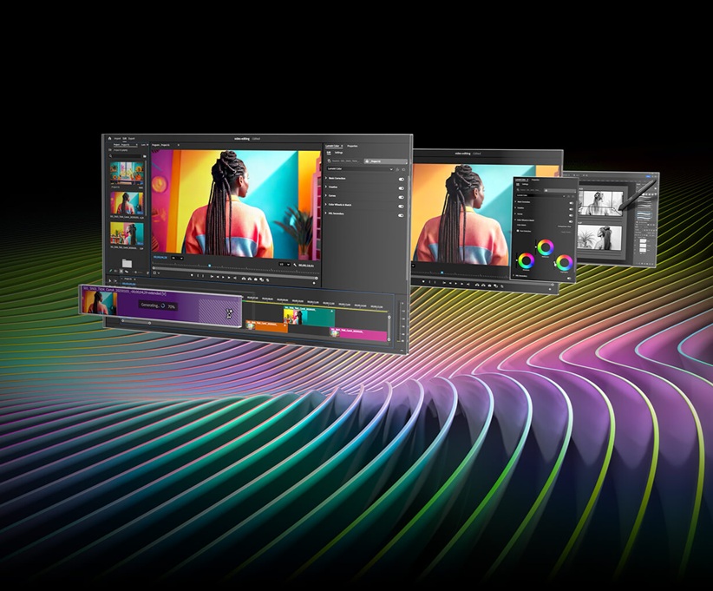Image resolution: width=713 pixels, height=591 pixels.
Task: Click the Selection tool arrow beside timeline
Action: 109,280
